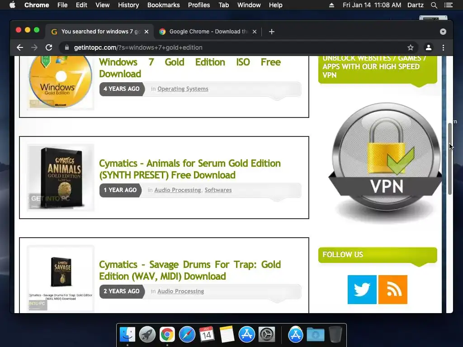This screenshot has height=347, width=463.
Task: Reload the getintopc page
Action: (x=49, y=47)
